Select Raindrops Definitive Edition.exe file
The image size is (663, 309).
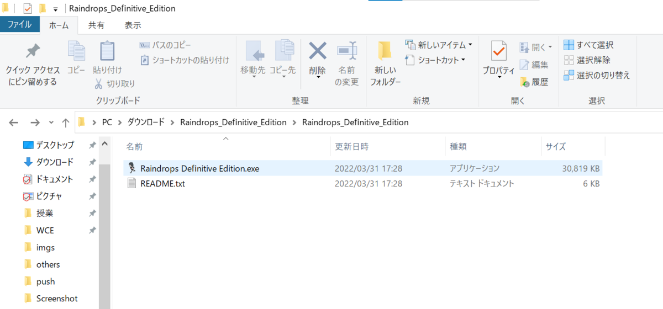199,168
